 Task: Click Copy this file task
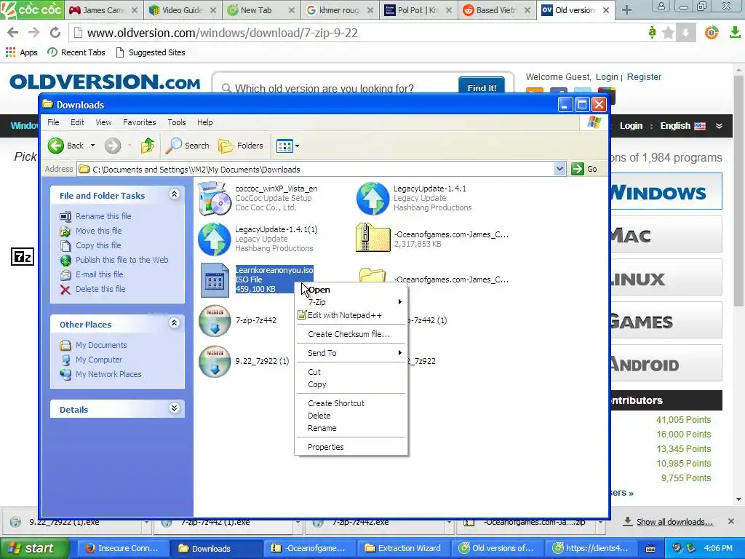tap(98, 246)
